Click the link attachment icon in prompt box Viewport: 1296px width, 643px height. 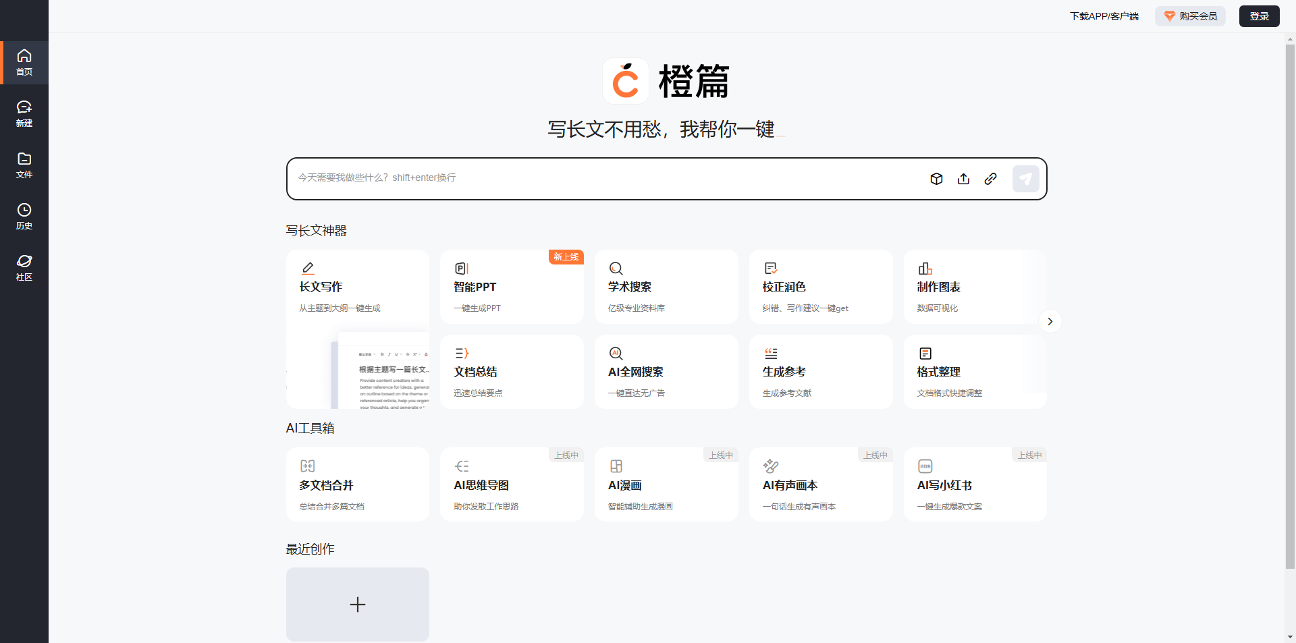click(x=990, y=179)
